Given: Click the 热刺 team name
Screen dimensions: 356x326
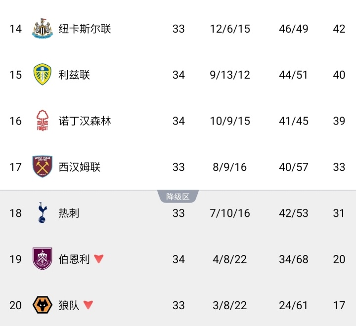Looking at the screenshot, I should (69, 213).
